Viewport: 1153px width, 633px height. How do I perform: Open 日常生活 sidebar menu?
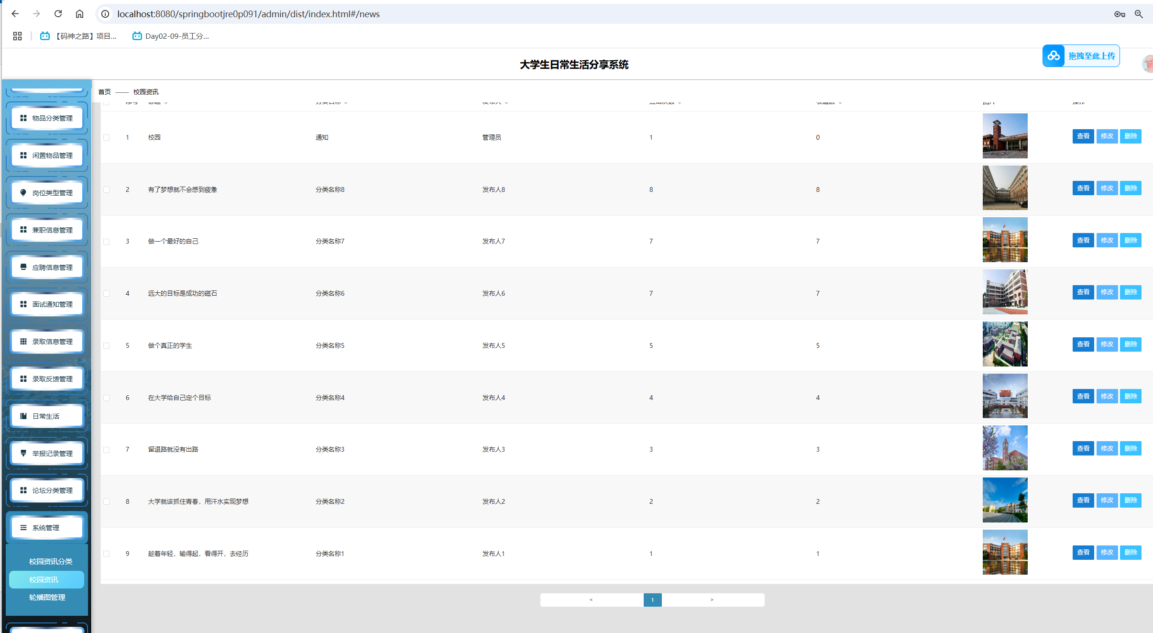click(x=47, y=416)
